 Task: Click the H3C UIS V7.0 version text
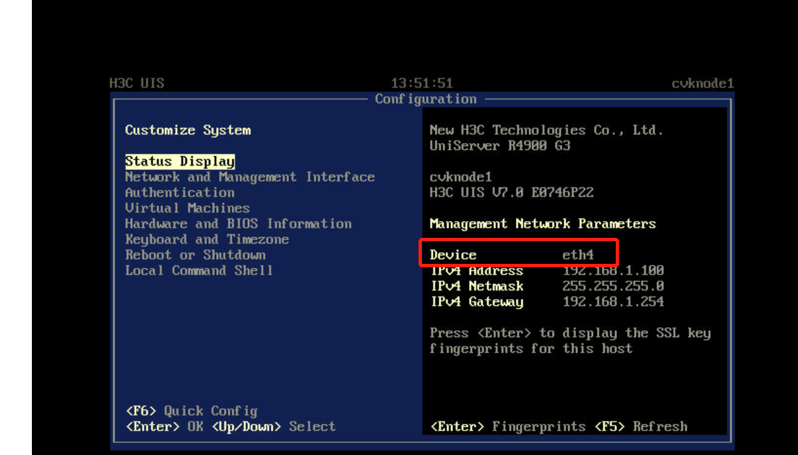pyautogui.click(x=512, y=192)
